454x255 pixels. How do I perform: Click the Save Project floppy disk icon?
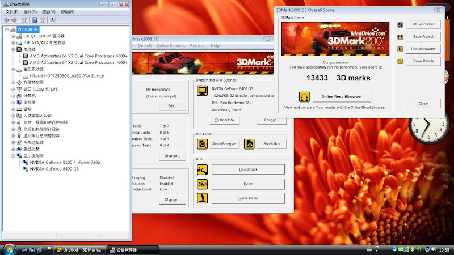[x=400, y=37]
